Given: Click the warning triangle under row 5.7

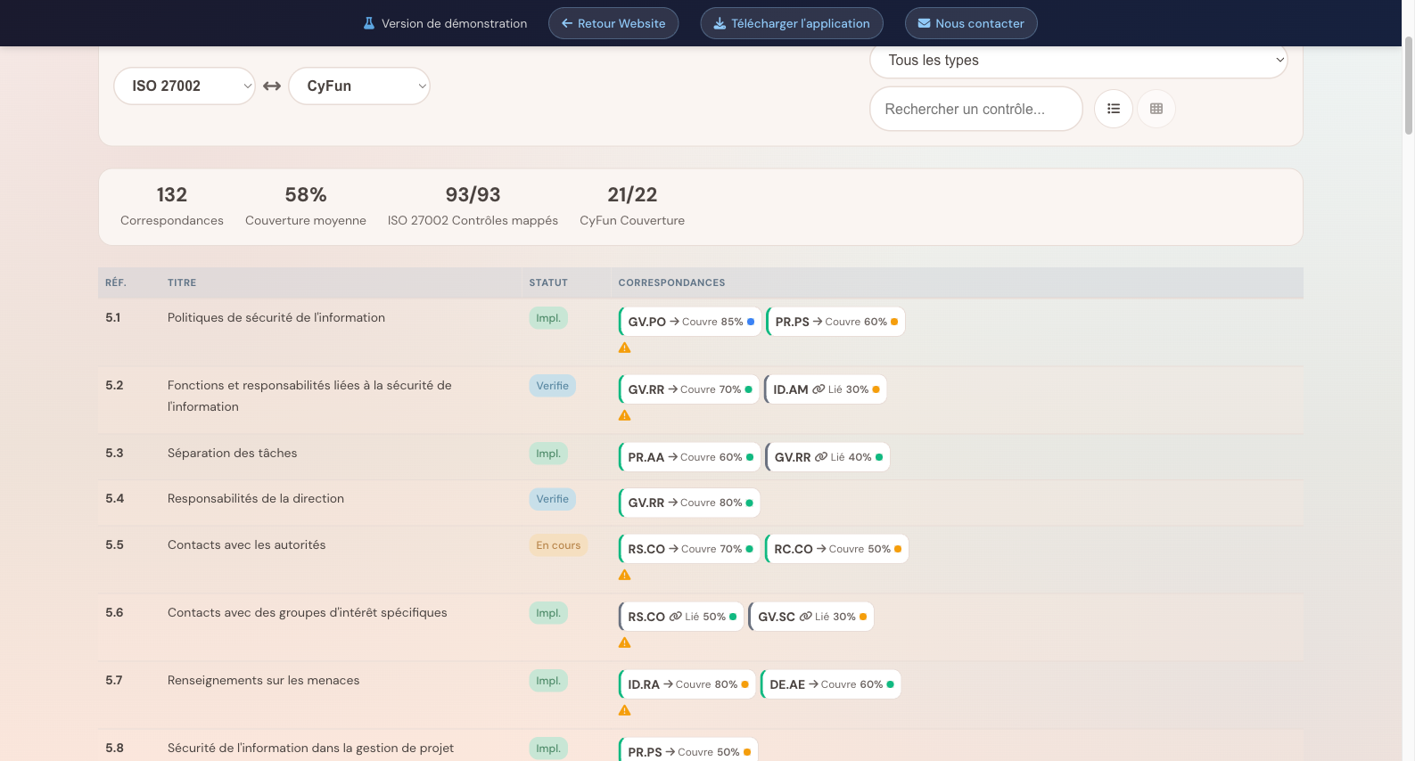Looking at the screenshot, I should pyautogui.click(x=624, y=710).
